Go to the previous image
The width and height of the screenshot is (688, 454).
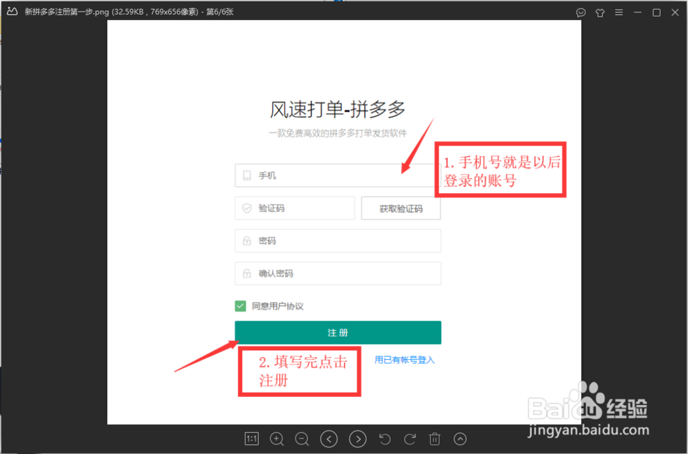point(329,439)
